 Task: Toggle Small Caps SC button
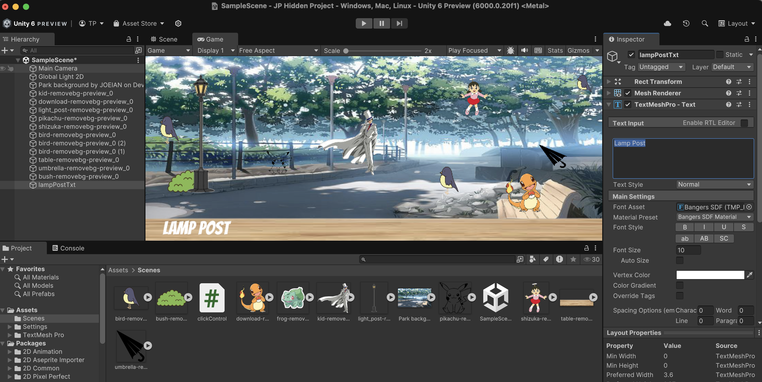[724, 238]
